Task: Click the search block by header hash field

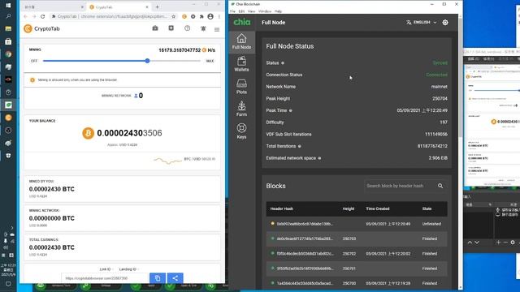Action: (x=401, y=186)
